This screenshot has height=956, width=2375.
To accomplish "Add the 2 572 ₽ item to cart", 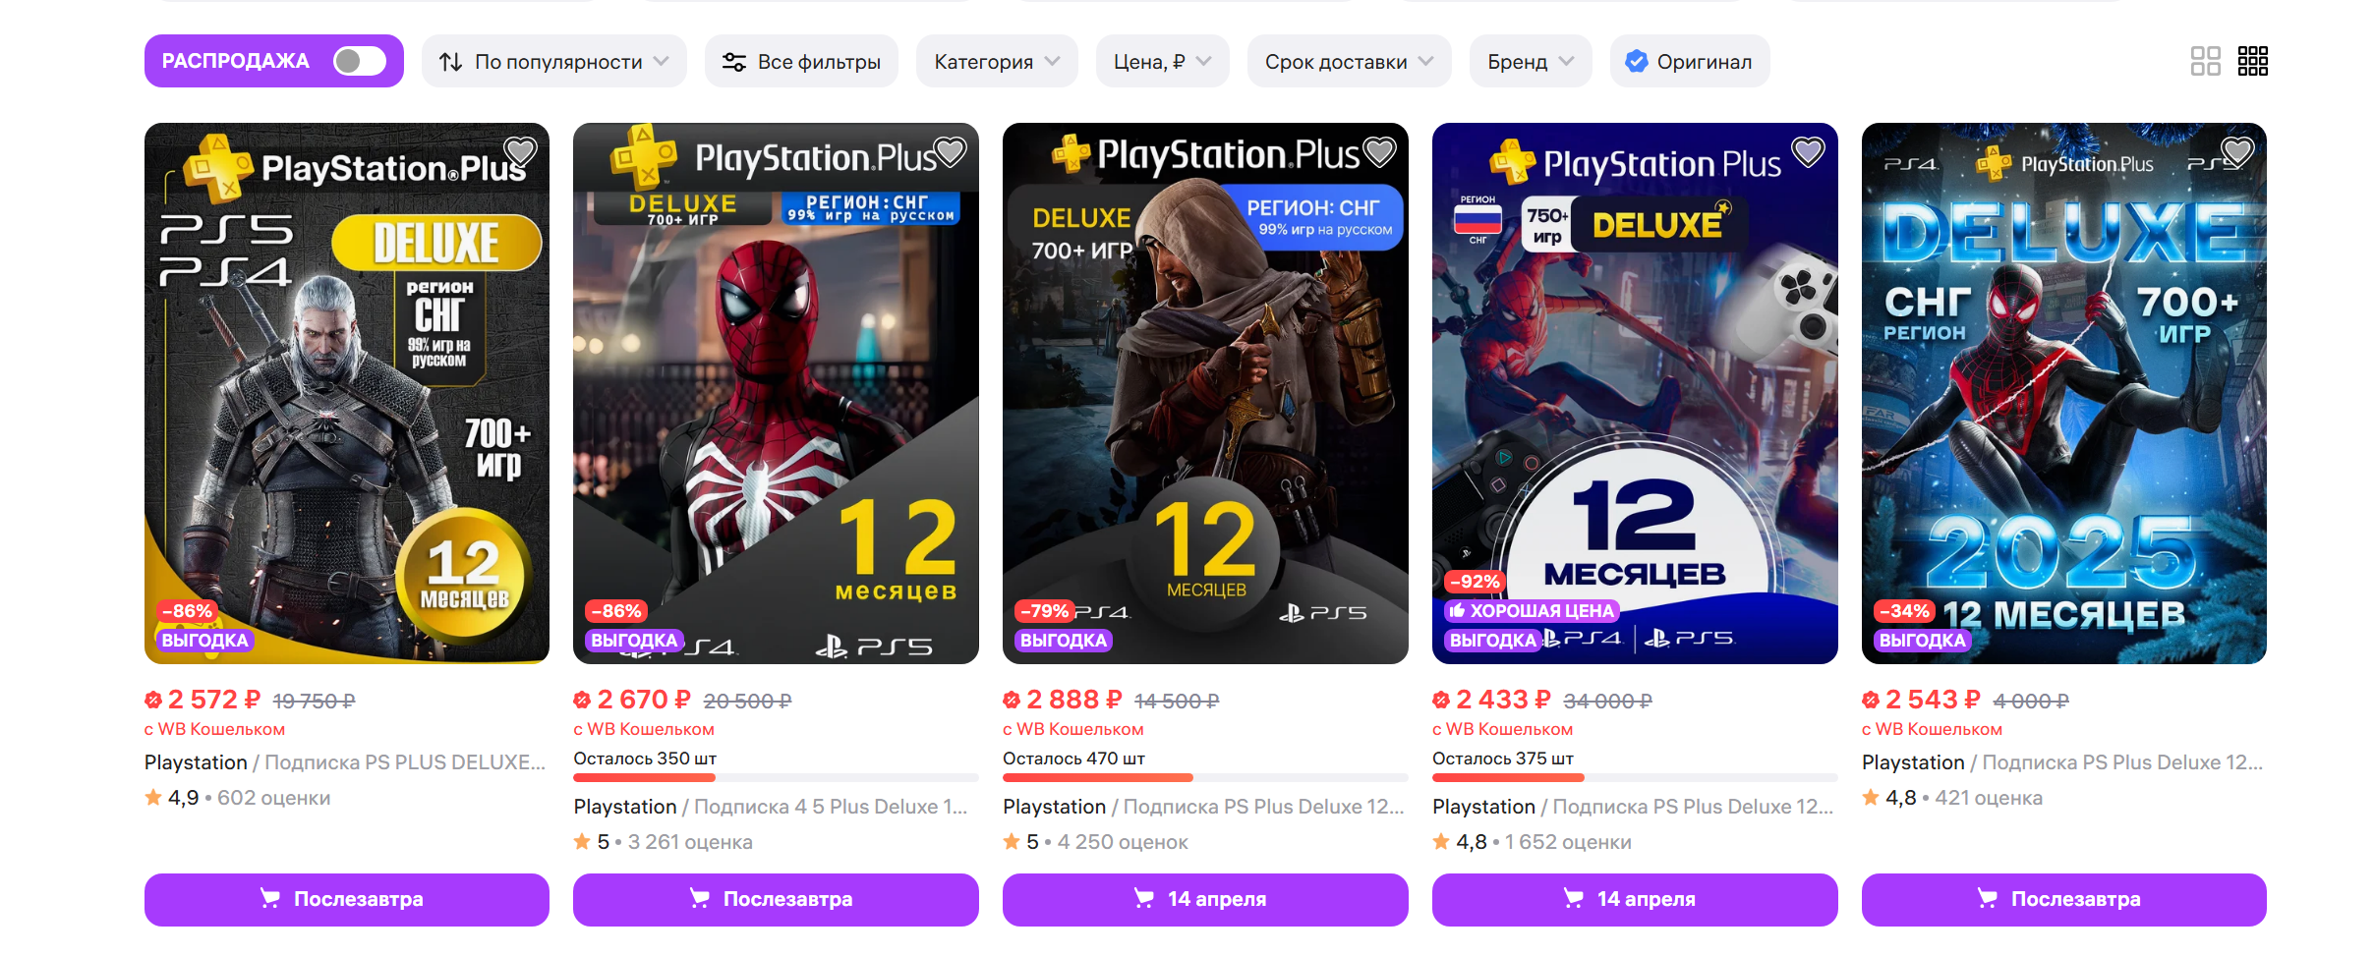I will pos(346,899).
